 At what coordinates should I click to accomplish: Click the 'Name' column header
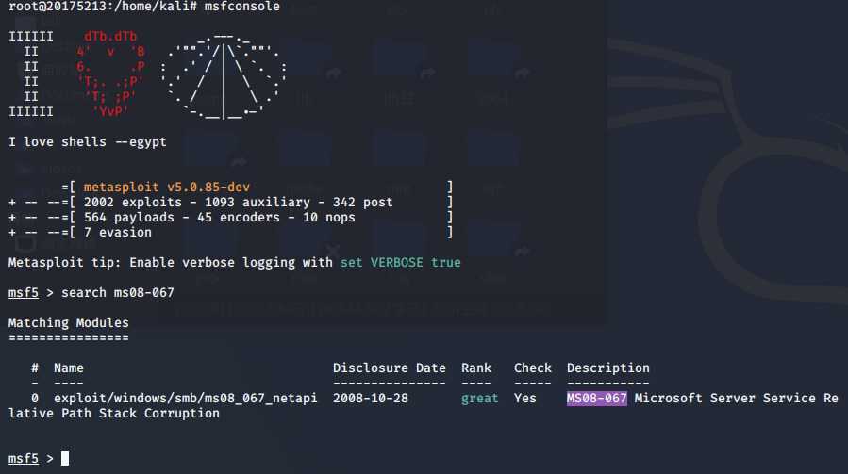click(x=68, y=368)
